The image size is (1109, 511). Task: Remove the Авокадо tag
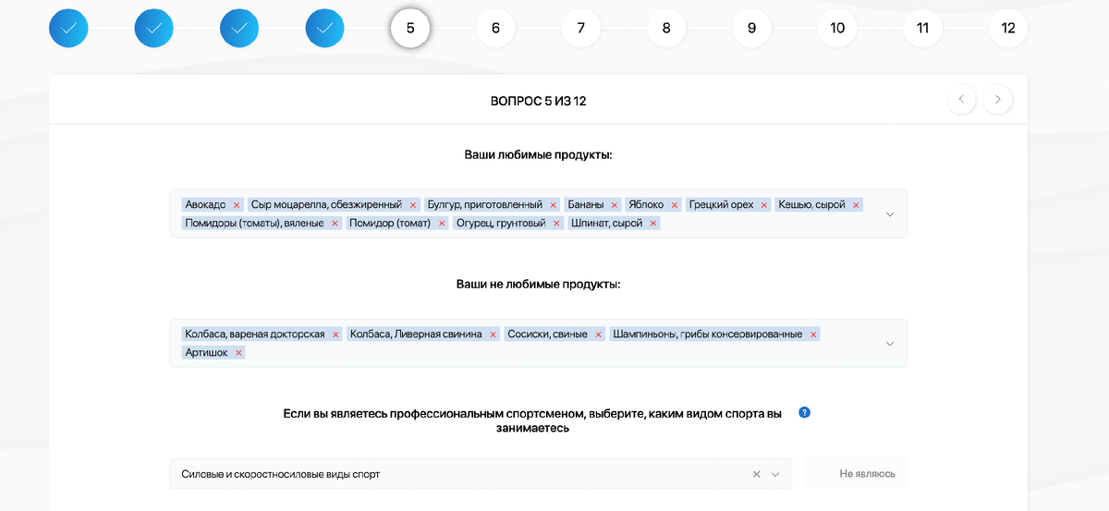point(237,205)
